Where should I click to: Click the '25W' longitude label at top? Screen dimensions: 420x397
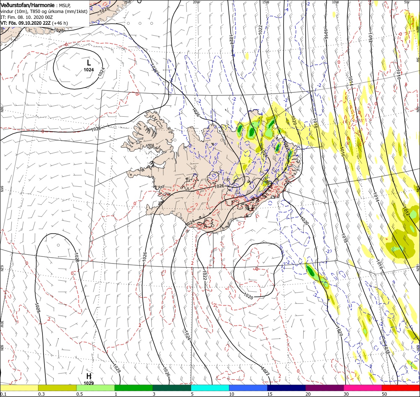pos(128,2)
